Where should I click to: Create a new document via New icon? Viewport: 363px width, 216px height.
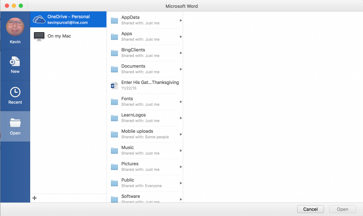pos(15,62)
